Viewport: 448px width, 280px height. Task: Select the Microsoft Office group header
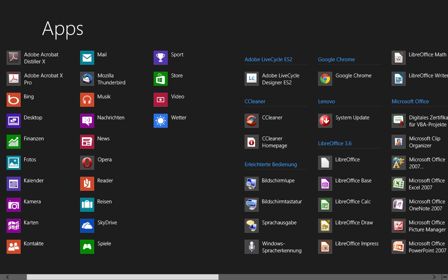coord(410,101)
